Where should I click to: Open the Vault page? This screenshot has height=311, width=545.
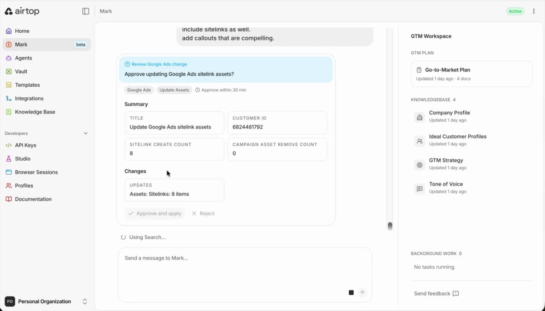(47, 71)
